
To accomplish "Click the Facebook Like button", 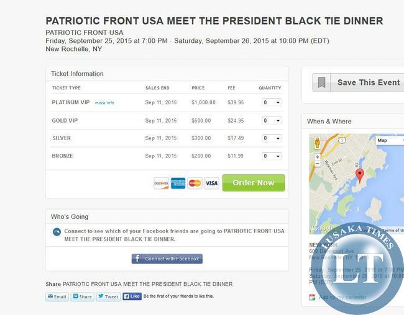I will pyautogui.click(x=132, y=296).
